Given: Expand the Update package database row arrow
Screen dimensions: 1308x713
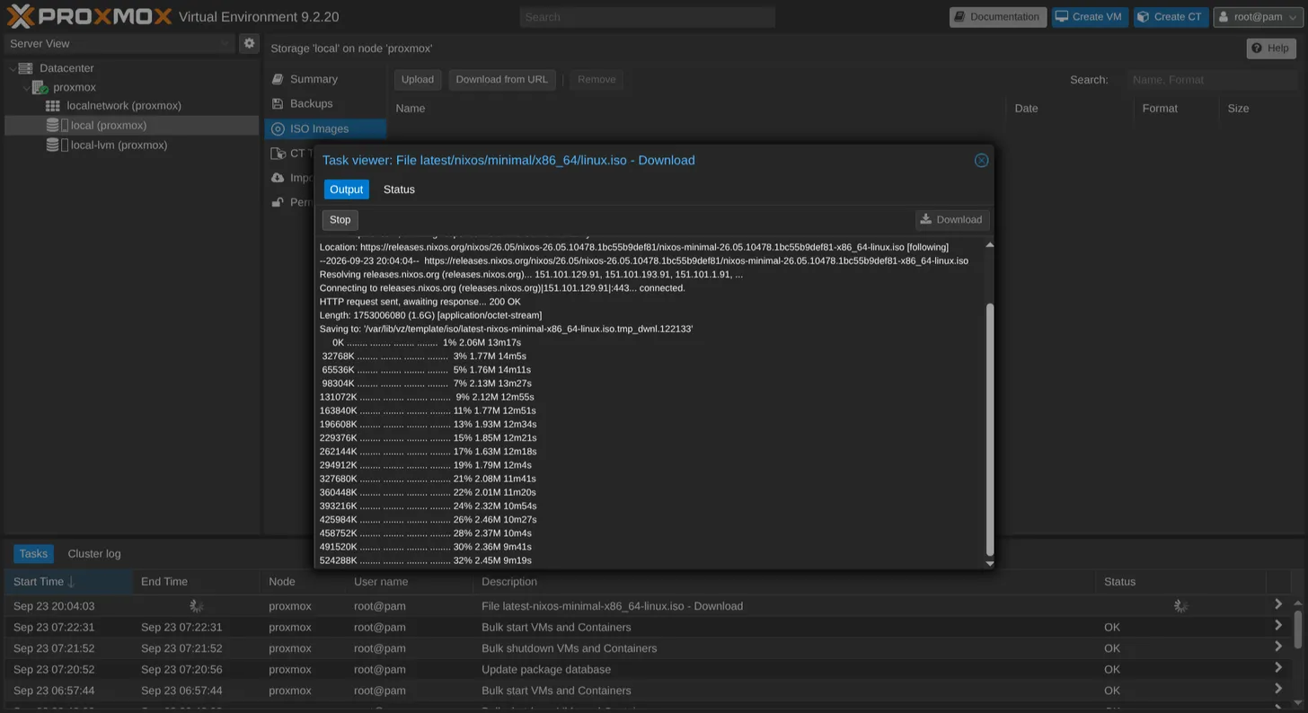Looking at the screenshot, I should [x=1278, y=668].
